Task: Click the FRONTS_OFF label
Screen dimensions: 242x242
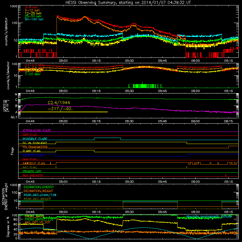Action: point(32,171)
